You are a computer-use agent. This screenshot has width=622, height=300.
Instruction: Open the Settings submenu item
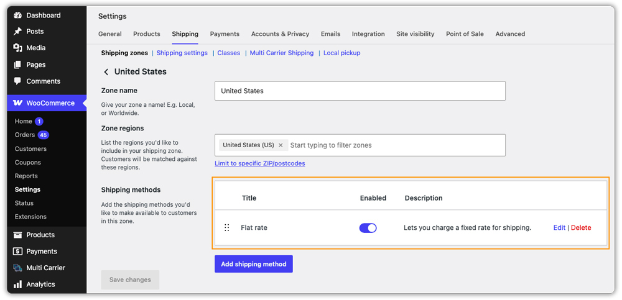click(x=27, y=189)
